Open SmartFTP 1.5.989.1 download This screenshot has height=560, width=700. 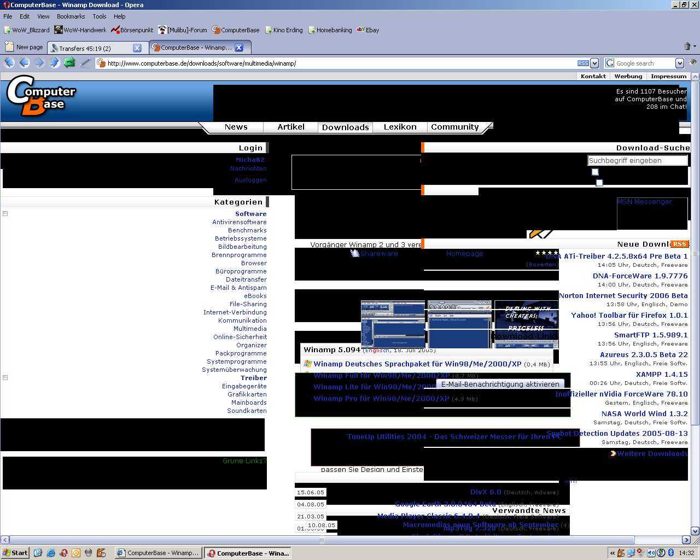[x=651, y=335]
